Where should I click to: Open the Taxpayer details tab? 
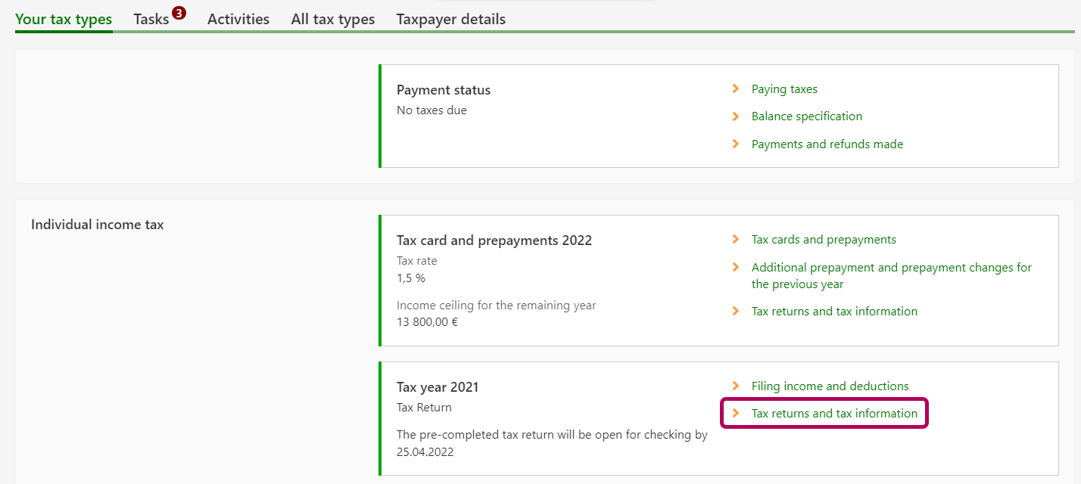[451, 20]
